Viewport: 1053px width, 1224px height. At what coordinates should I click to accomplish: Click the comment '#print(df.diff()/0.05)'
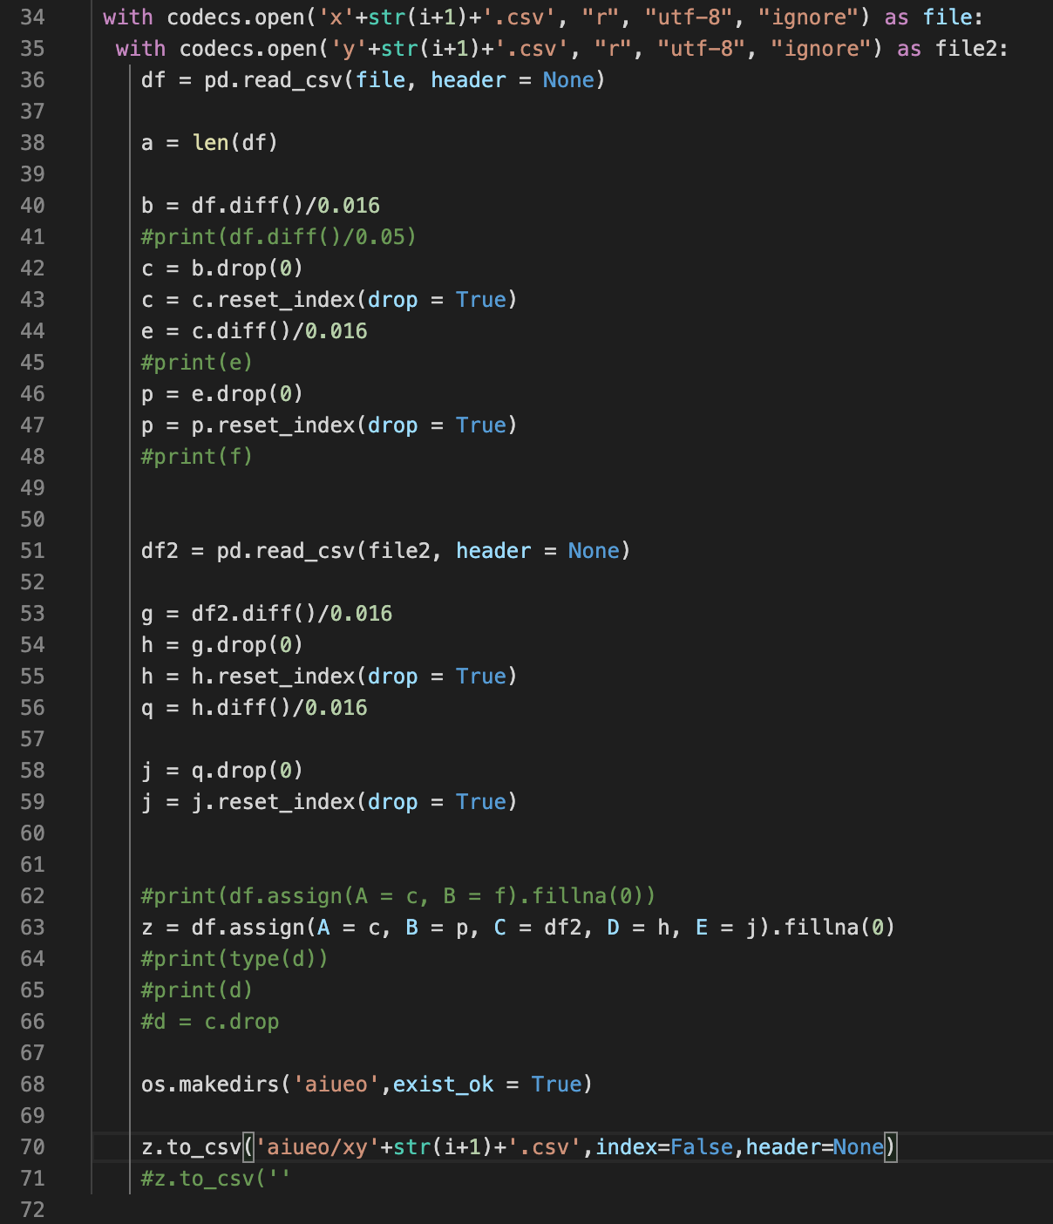click(279, 237)
